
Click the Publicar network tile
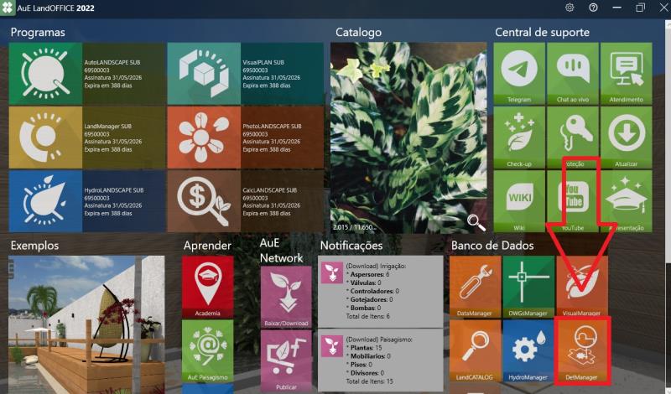[x=286, y=361]
